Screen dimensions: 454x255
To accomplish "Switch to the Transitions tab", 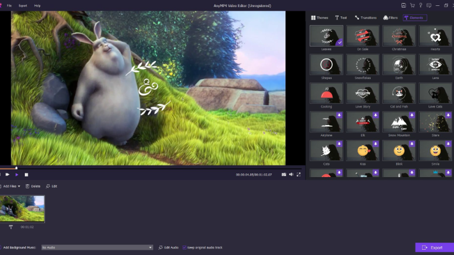I will coord(366,18).
